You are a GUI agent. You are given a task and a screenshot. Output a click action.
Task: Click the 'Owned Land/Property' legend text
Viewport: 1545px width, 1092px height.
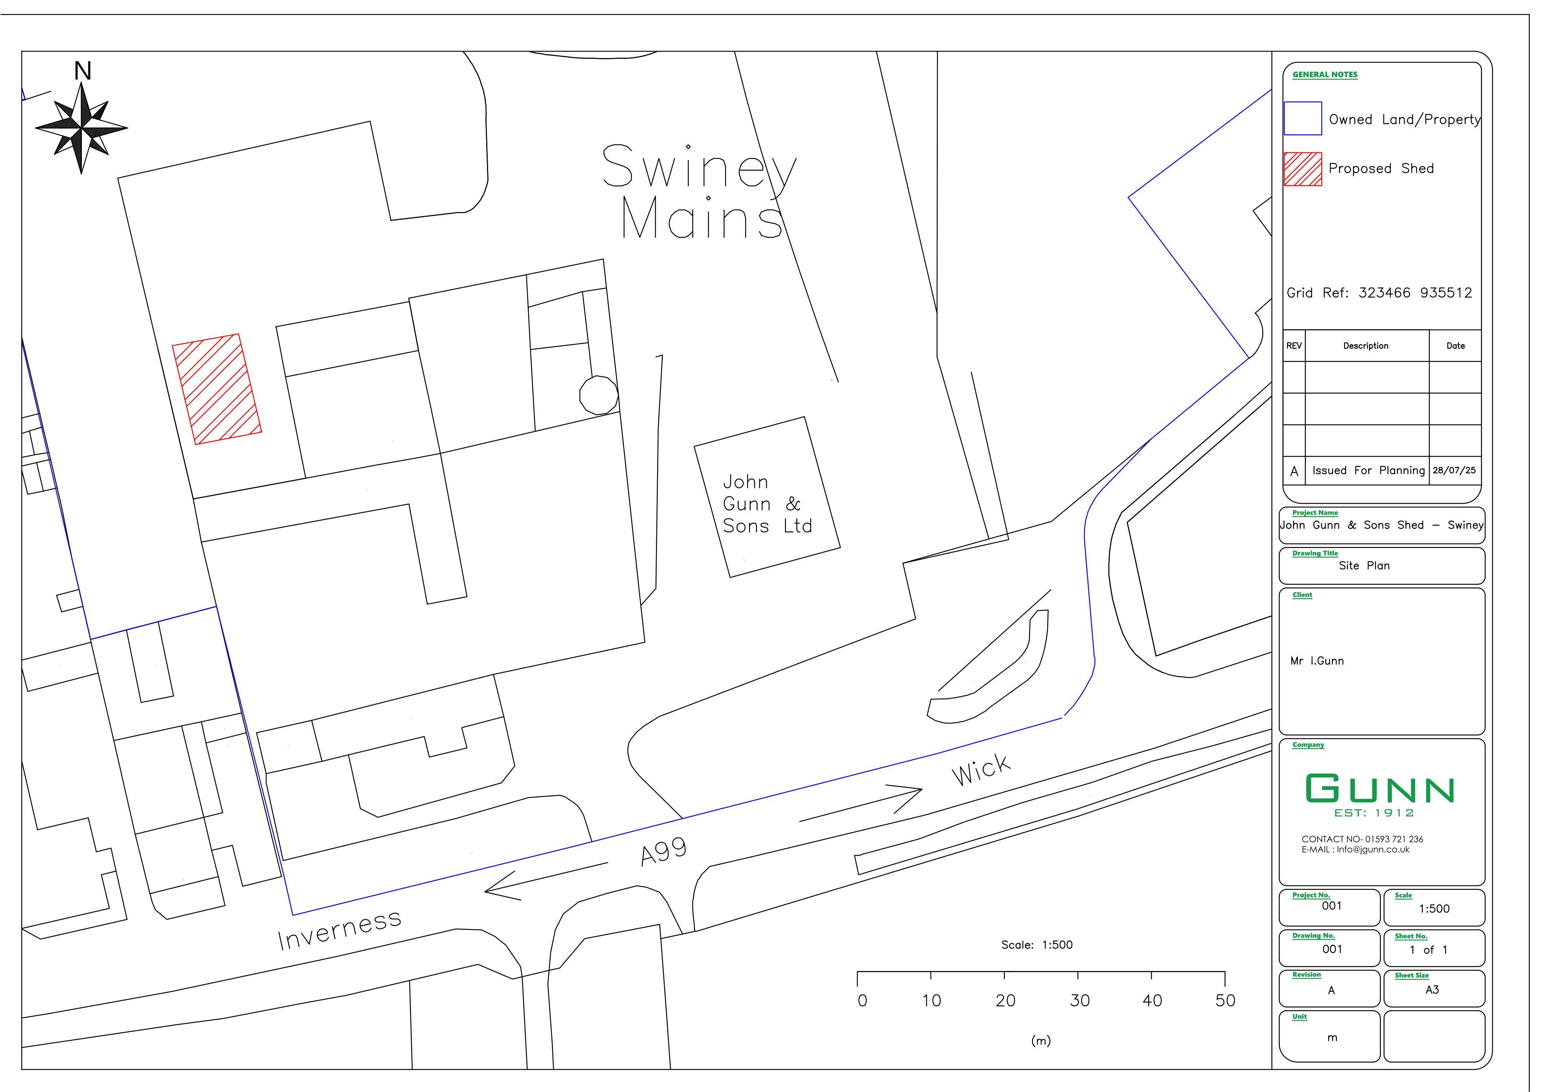coord(1405,120)
